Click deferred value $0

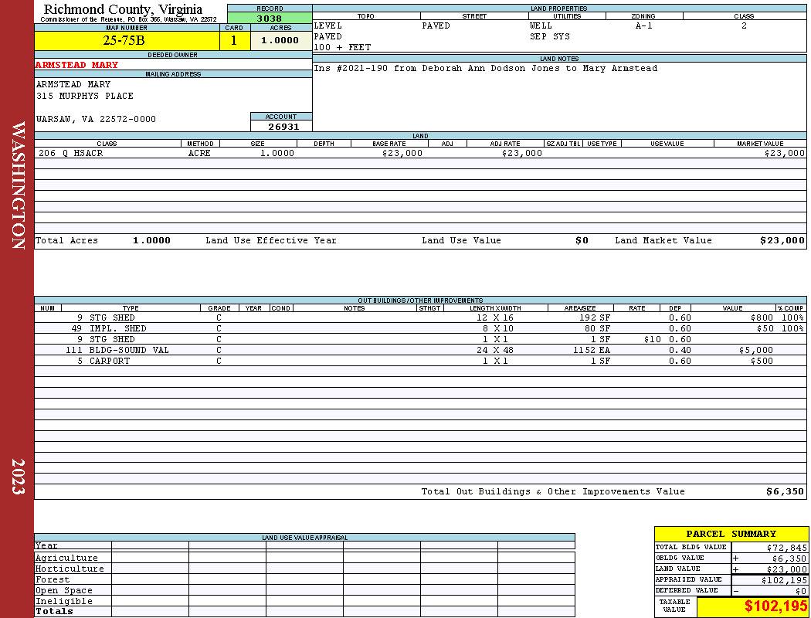801,591
